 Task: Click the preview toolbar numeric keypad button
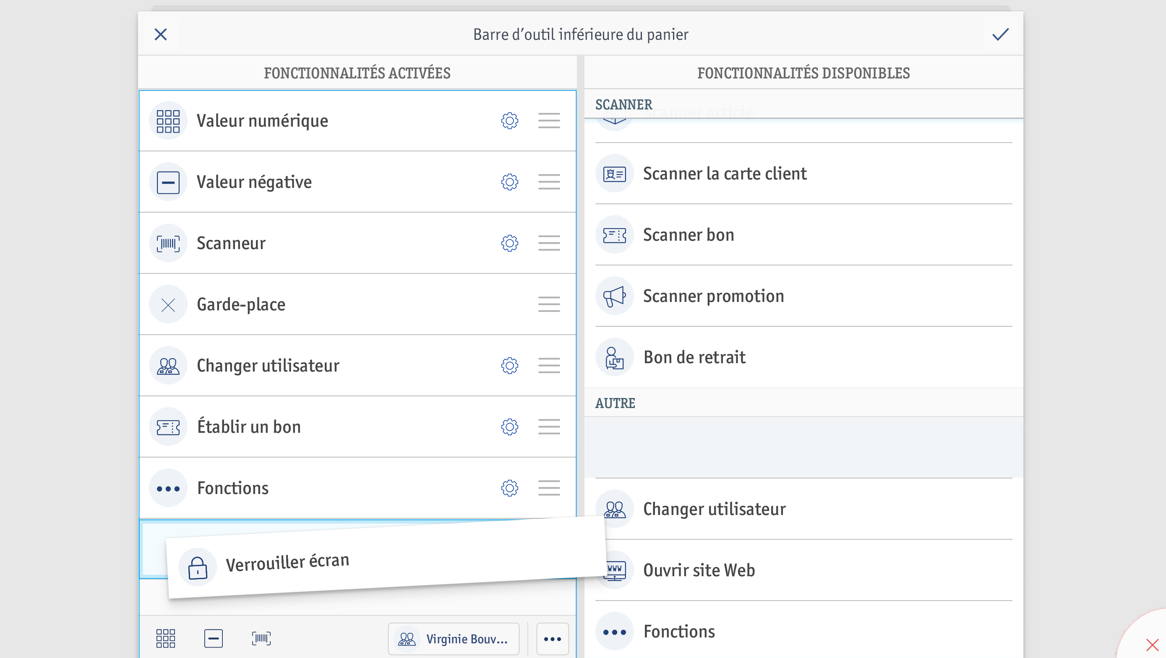click(x=166, y=639)
